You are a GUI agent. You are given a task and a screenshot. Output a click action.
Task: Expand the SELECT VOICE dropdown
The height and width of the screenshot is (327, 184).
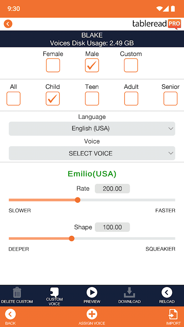[92, 153]
